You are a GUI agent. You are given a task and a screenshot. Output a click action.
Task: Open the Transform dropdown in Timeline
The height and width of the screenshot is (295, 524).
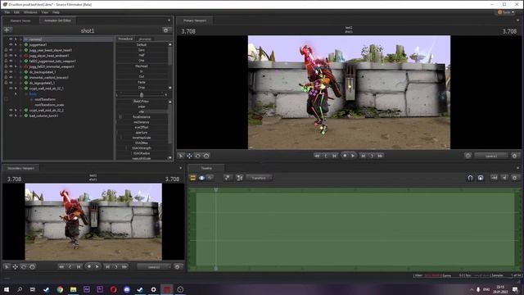pos(260,178)
